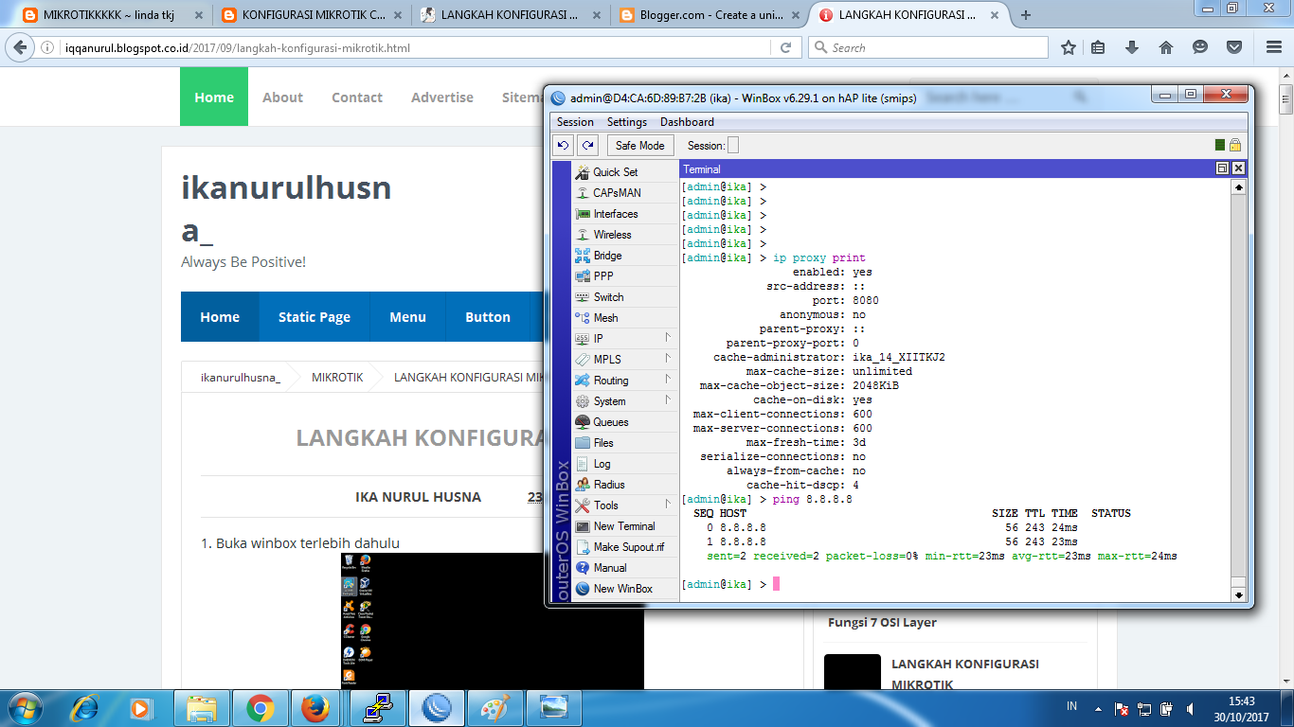Open a new Firefox tab
Screen dimensions: 1294x727
1026,15
